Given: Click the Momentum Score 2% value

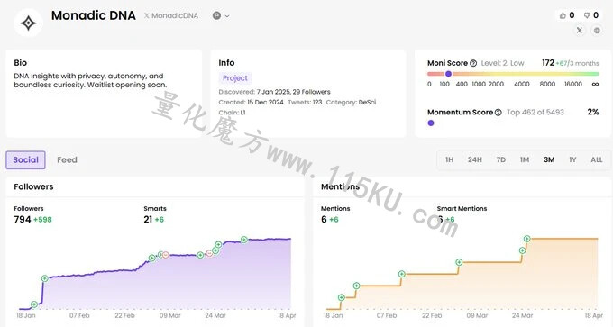Looking at the screenshot, I should coord(593,112).
